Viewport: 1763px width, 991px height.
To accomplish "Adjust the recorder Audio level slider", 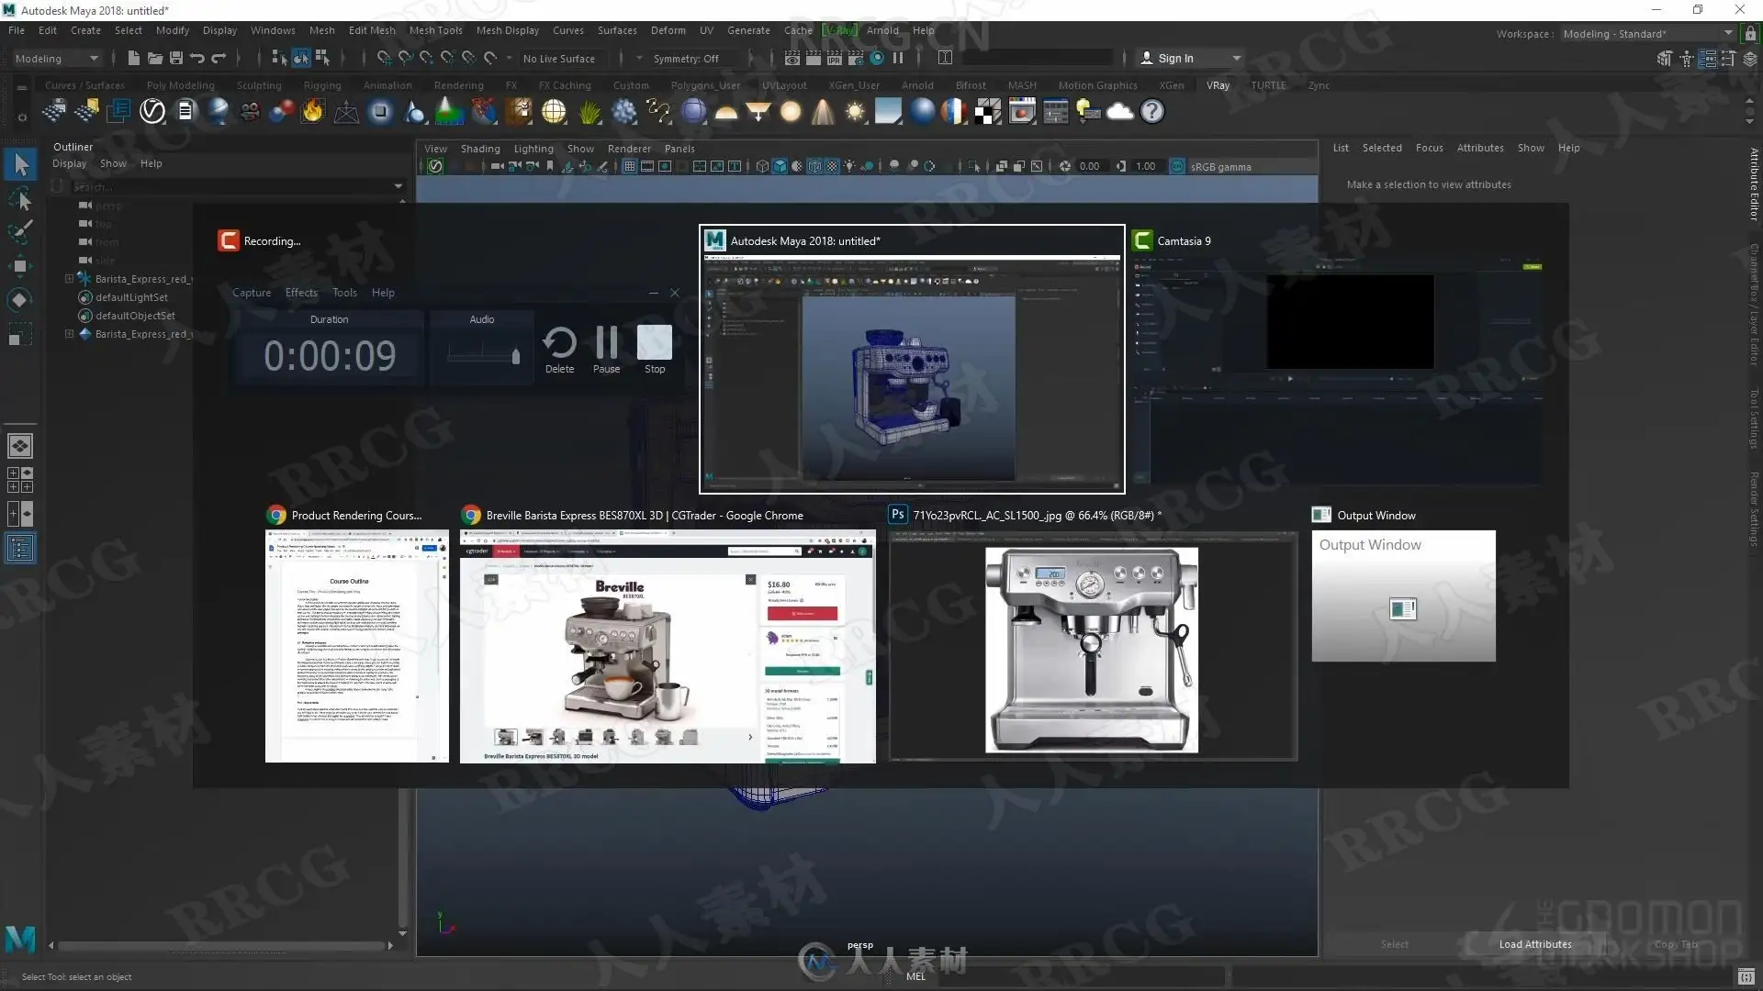I will tap(515, 356).
